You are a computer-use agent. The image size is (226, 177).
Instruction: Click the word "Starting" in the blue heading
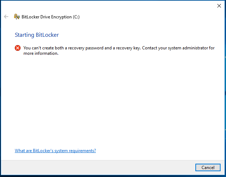(25, 35)
